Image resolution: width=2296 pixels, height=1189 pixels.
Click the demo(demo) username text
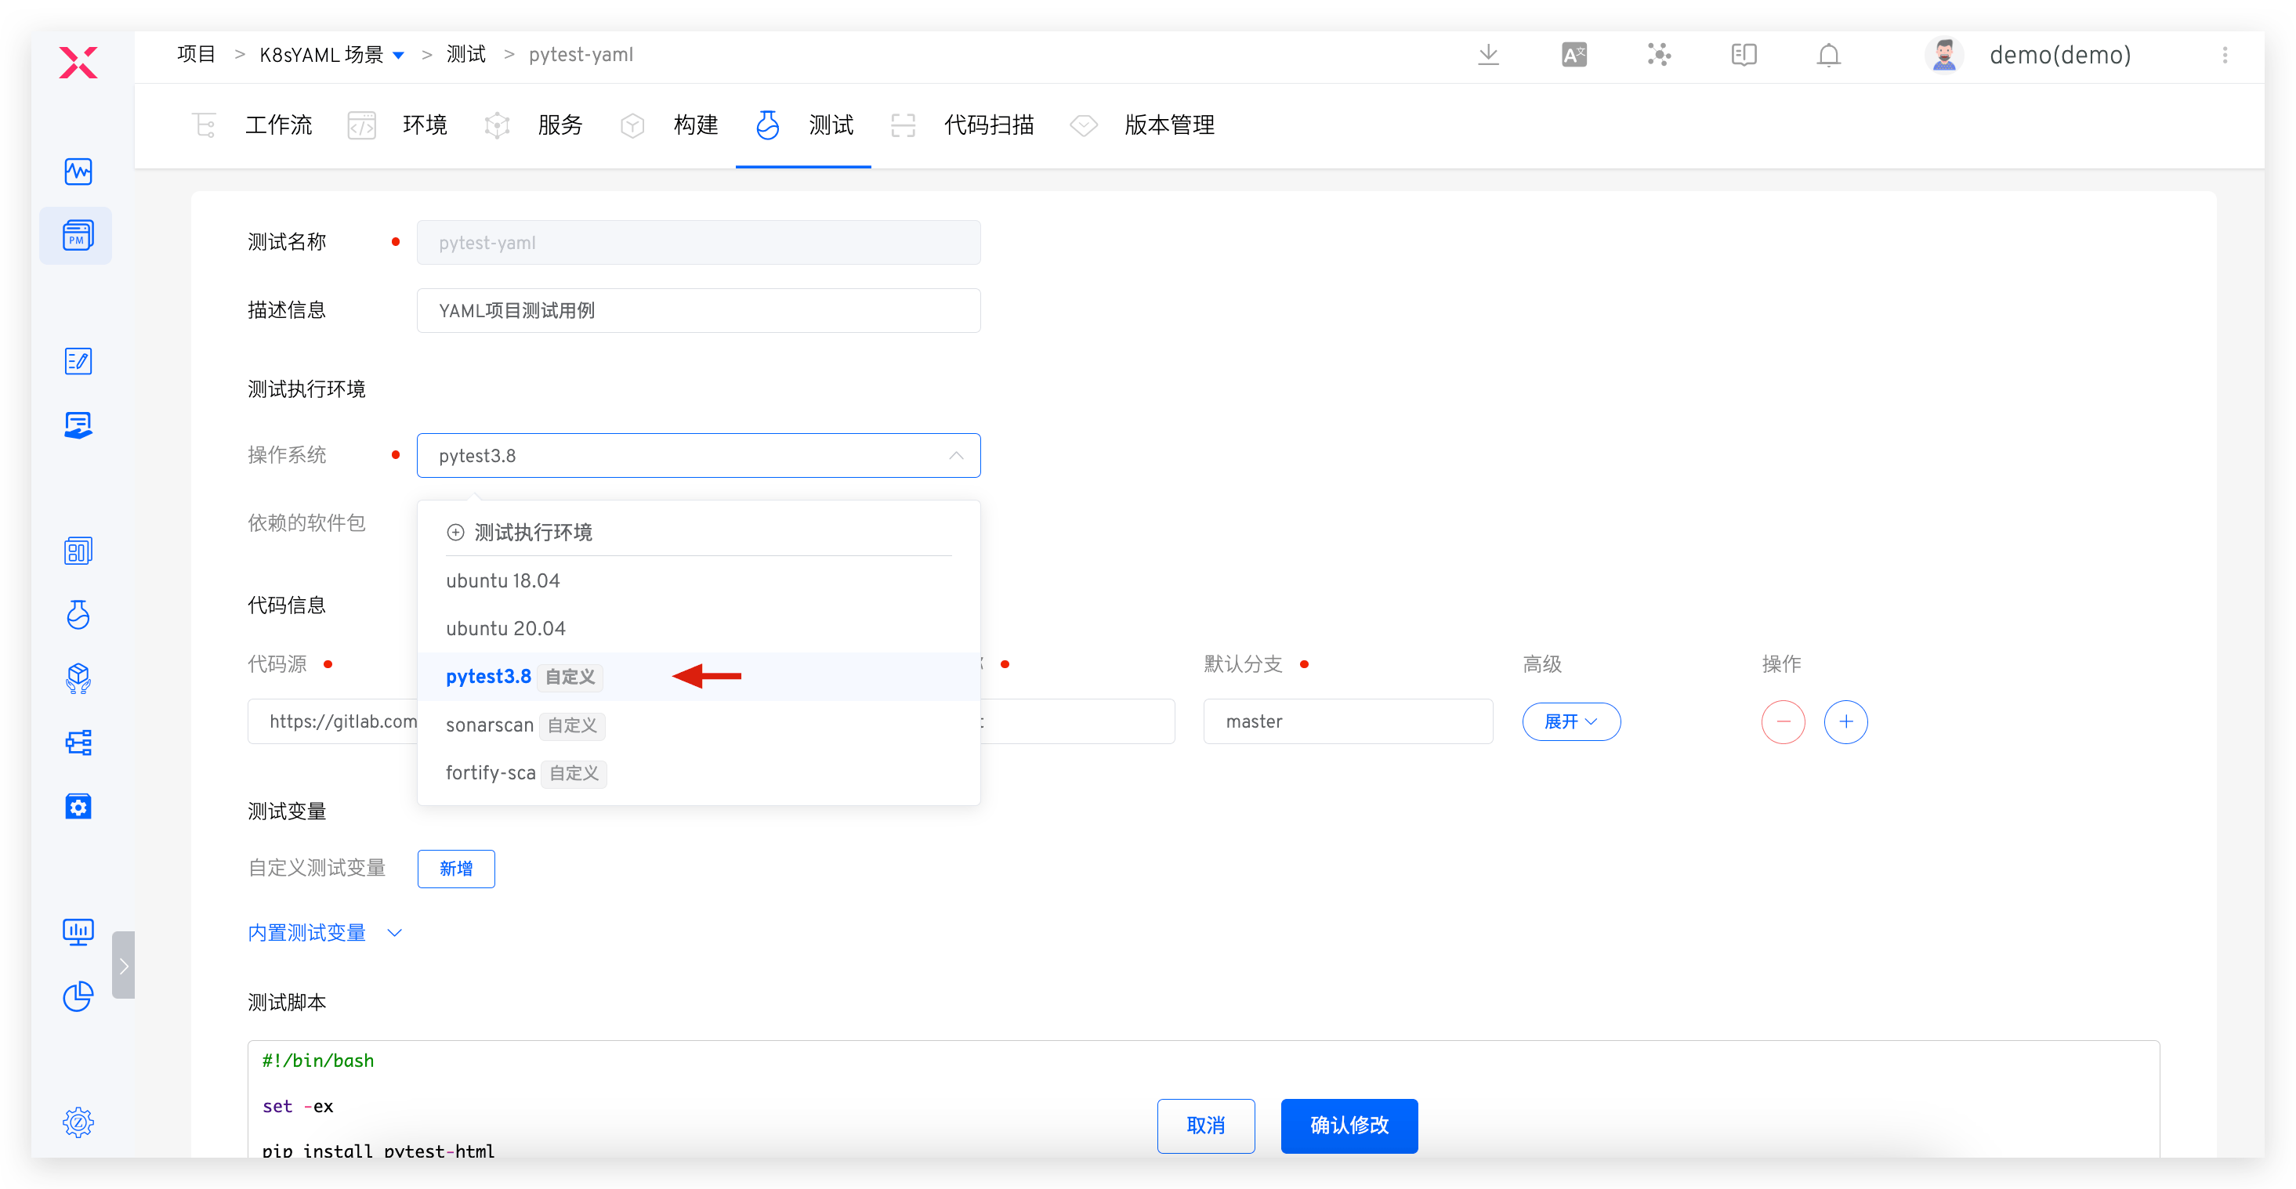tap(2060, 54)
